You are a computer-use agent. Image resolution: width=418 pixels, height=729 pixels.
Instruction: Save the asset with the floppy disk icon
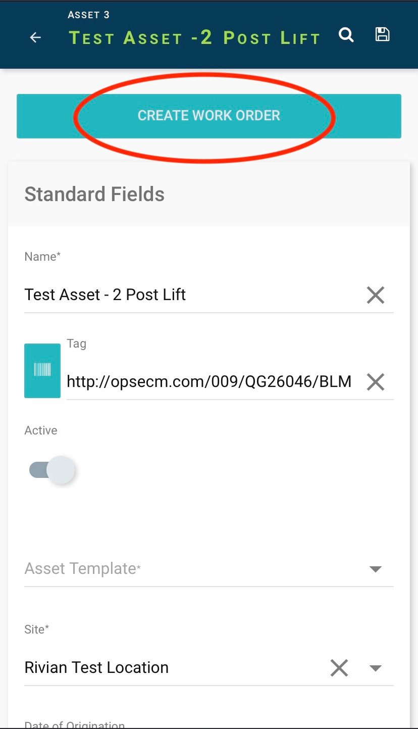point(382,34)
